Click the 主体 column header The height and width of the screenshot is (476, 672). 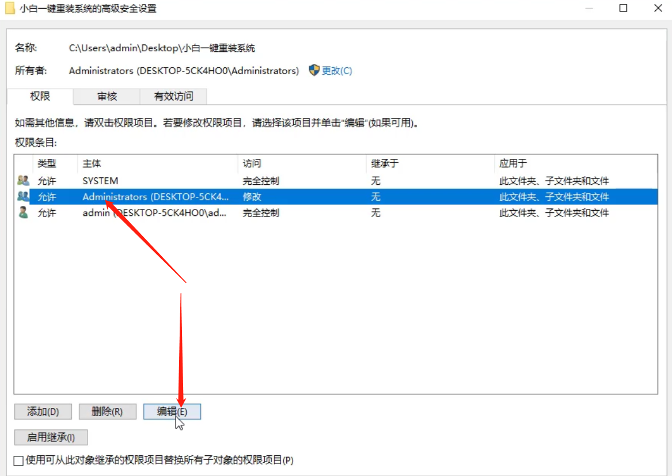pyautogui.click(x=91, y=163)
